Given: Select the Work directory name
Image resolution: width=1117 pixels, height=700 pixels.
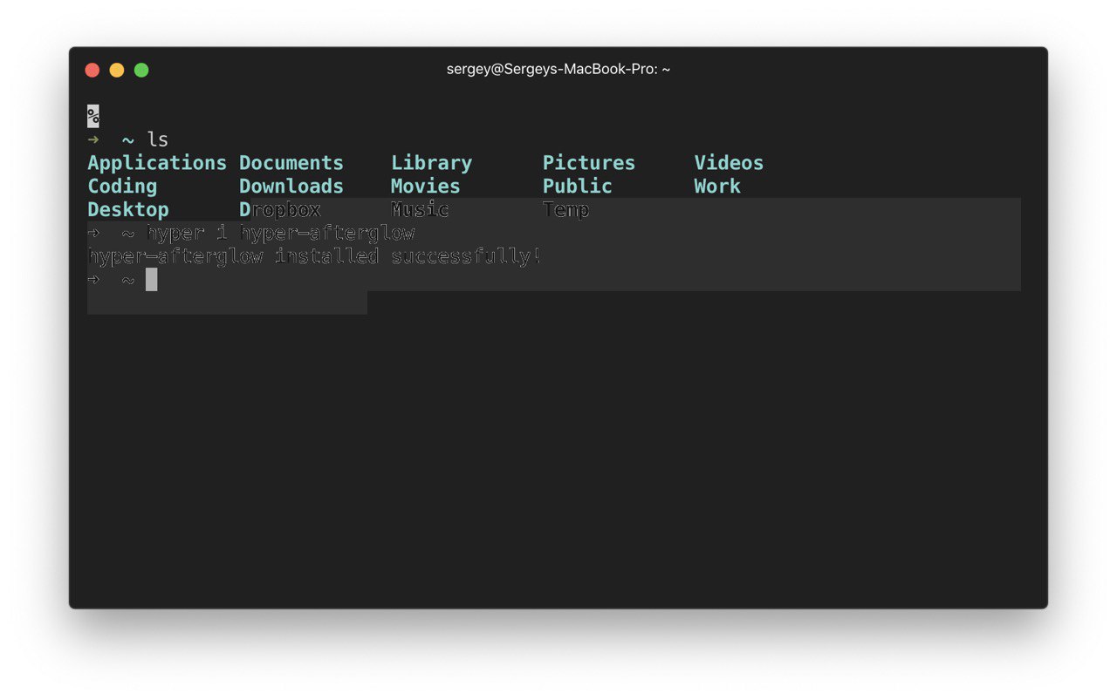Looking at the screenshot, I should [x=717, y=187].
